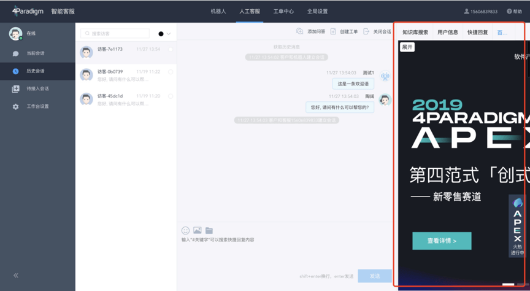Click the user account icon 15606839833
Image resolution: width=530 pixels, height=291 pixels.
click(x=466, y=12)
